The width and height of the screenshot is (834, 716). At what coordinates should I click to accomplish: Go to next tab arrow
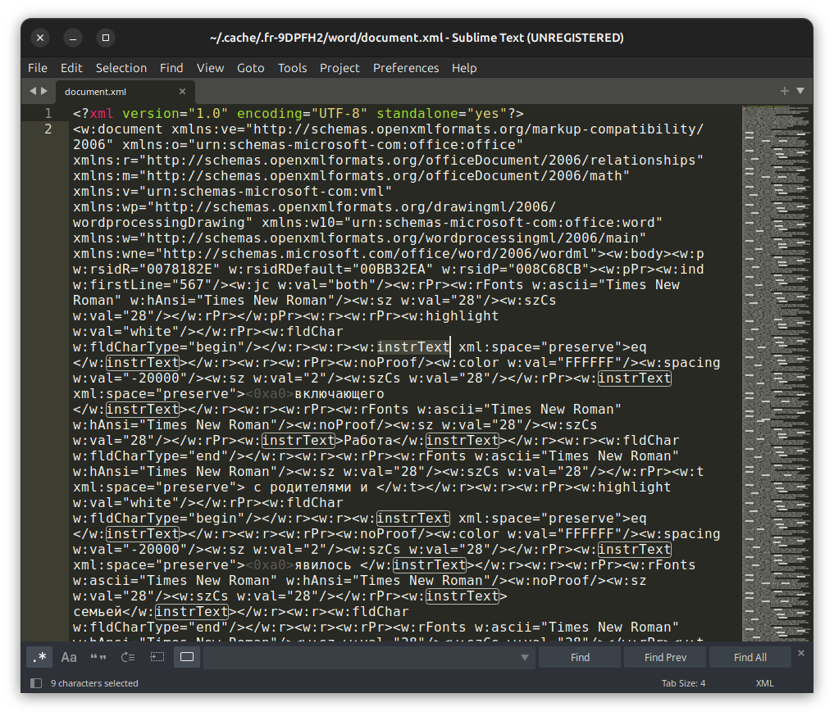pos(44,91)
